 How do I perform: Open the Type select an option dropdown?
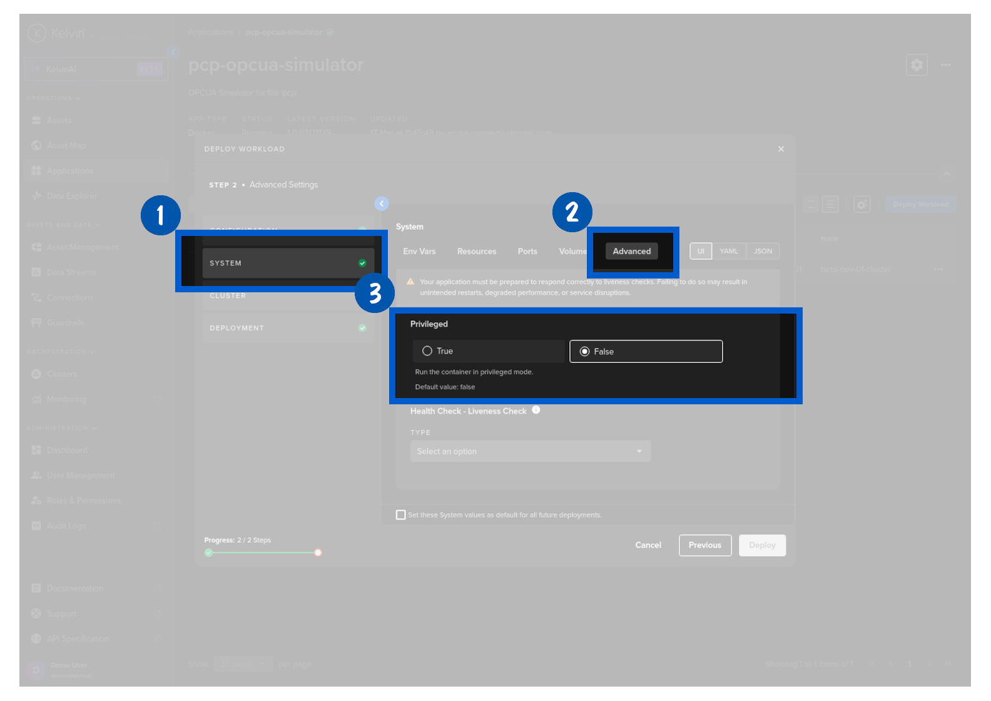click(x=530, y=451)
